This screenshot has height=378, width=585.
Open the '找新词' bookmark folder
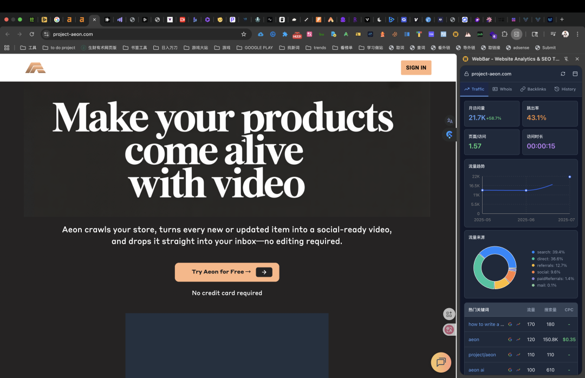[x=289, y=48]
